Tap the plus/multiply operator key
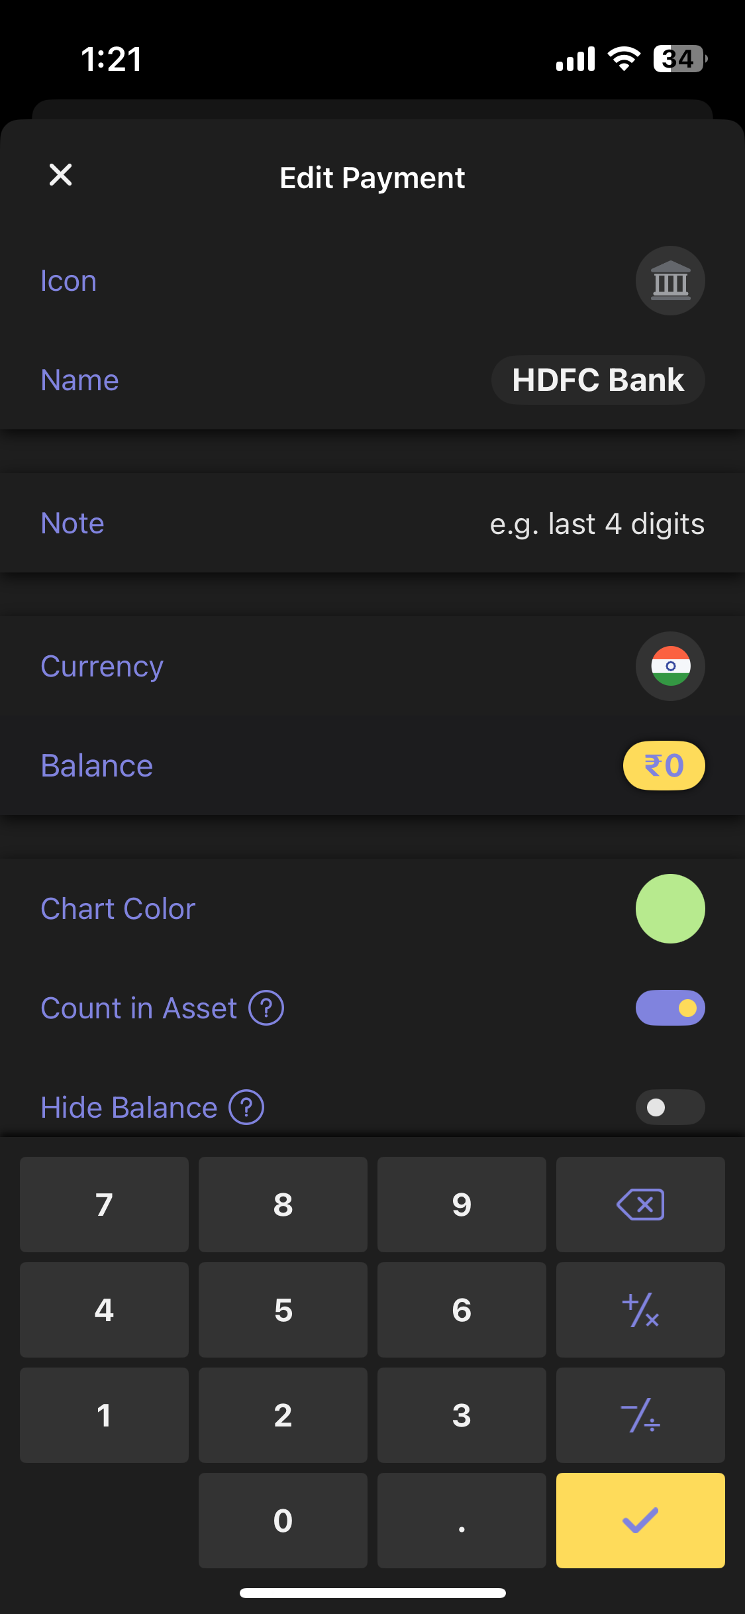745x1614 pixels. point(640,1310)
